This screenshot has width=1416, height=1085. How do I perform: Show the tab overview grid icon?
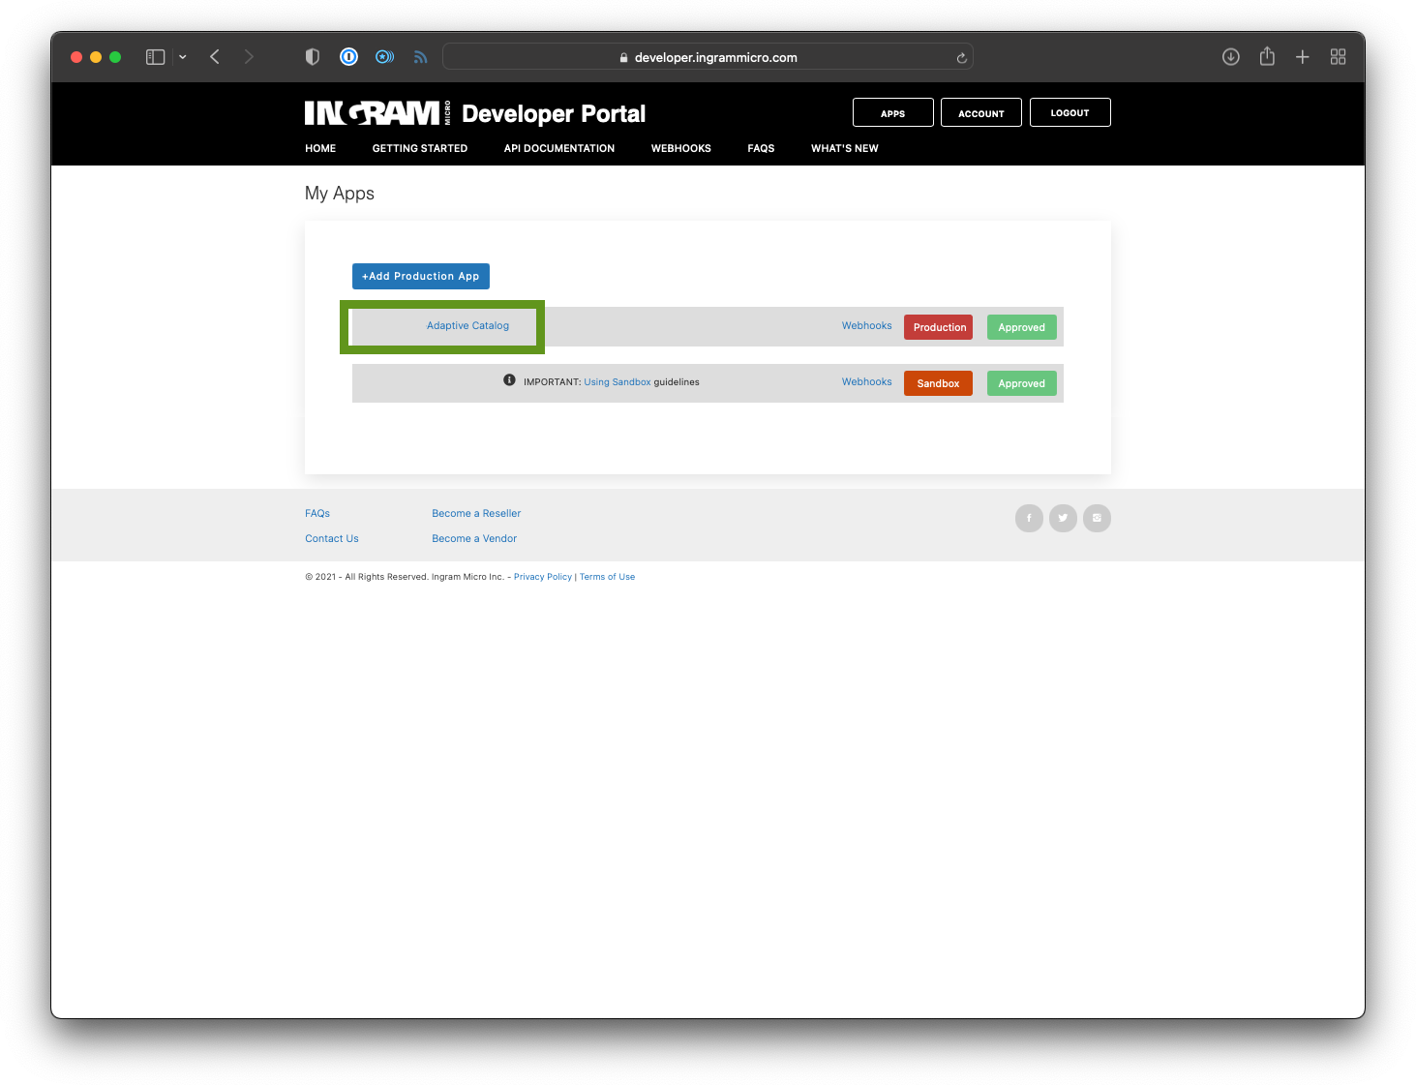pyautogui.click(x=1339, y=57)
